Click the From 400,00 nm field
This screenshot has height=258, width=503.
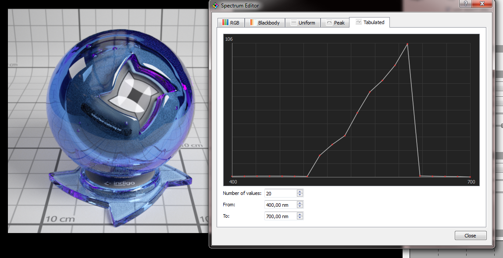[x=280, y=205]
